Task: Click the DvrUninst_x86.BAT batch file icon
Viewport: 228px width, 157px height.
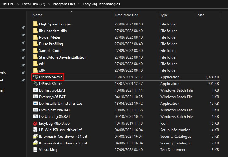Action: coord(35,116)
